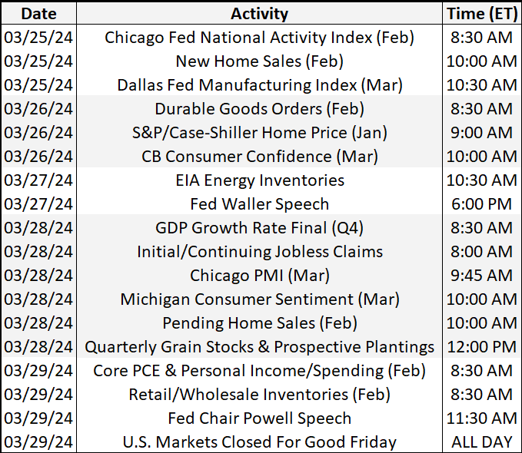Click the Date column header
Image resolution: width=522 pixels, height=453 pixels.
pos(38,14)
